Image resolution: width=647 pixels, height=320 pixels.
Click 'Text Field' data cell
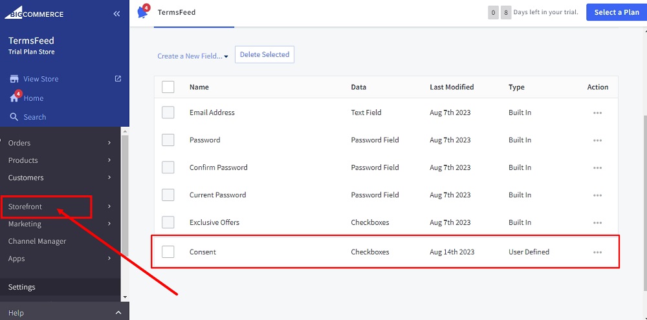(366, 112)
